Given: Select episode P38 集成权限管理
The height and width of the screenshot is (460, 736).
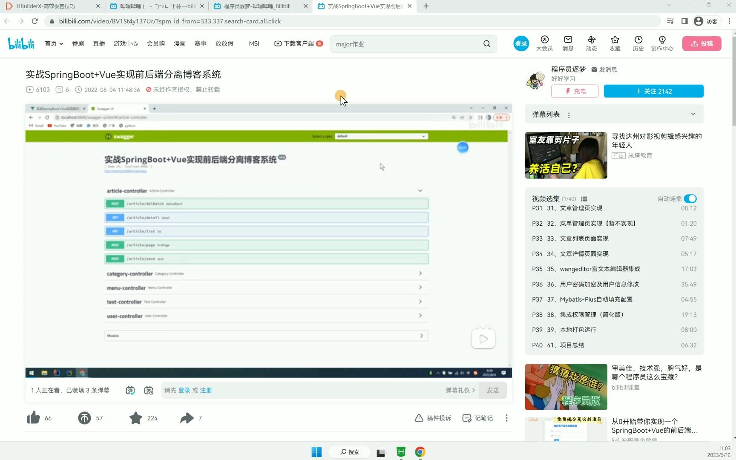Looking at the screenshot, I should click(x=614, y=315).
